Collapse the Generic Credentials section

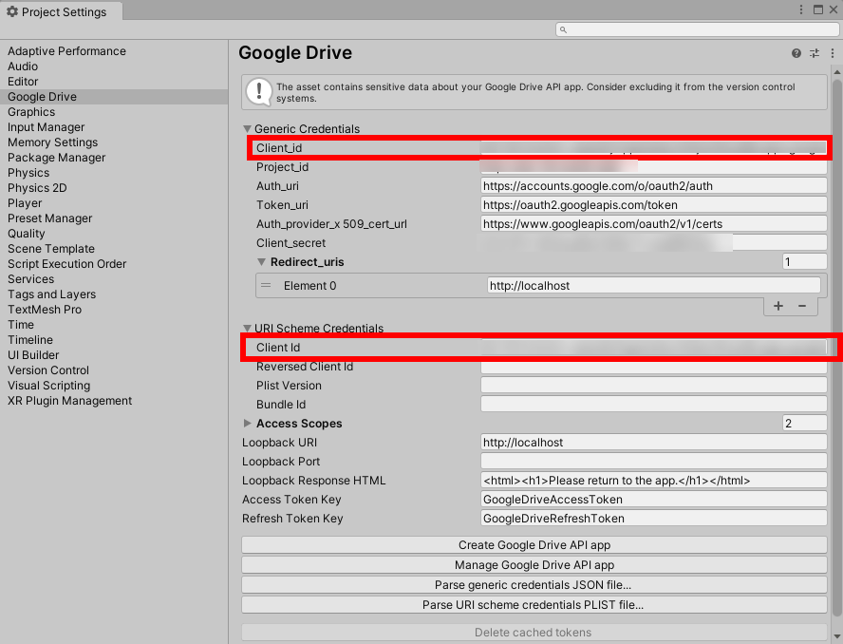[248, 129]
